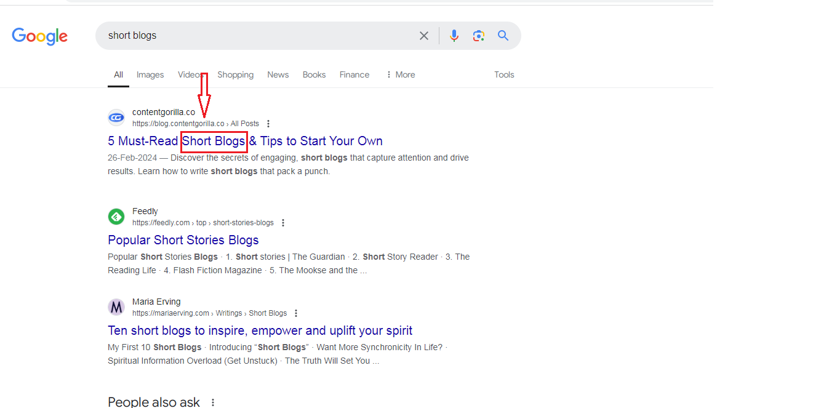The height and width of the screenshot is (408, 837).
Task: Click the Maria Erving site name
Action: pos(156,302)
